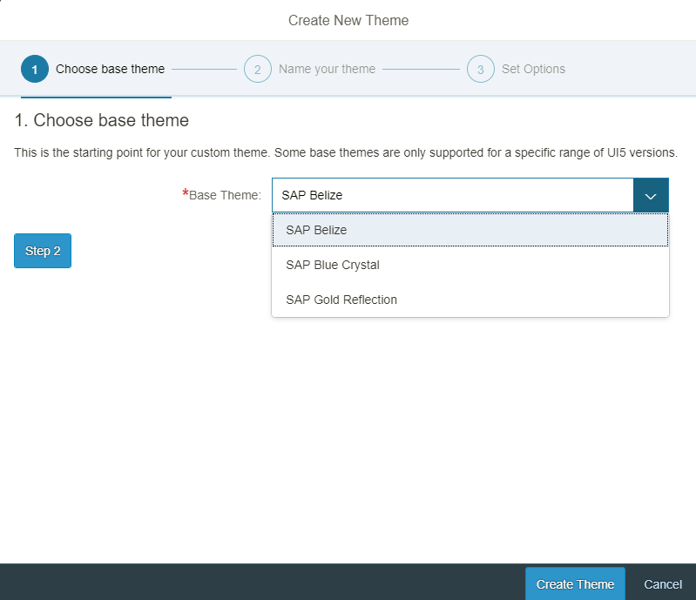Click the Create Theme button

point(575,584)
